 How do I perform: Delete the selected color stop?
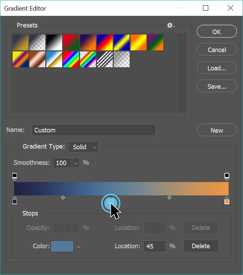[201, 246]
